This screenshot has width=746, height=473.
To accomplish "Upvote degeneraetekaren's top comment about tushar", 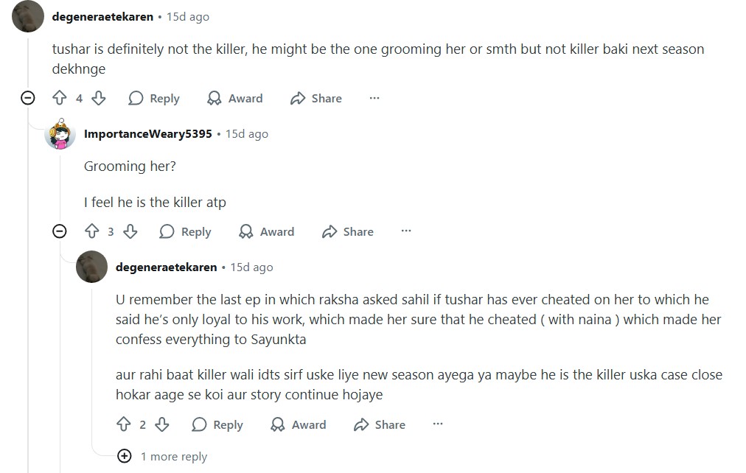I will (60, 98).
